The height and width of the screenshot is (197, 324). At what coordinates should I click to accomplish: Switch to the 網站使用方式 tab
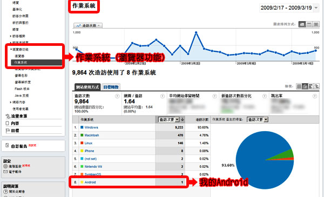click(87, 87)
